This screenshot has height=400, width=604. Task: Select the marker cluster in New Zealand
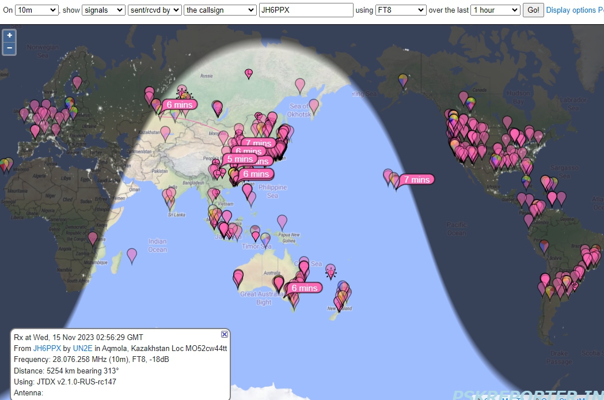point(341,296)
